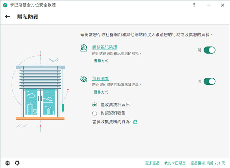Open settings with the gear icon
This screenshot has width=230, height=168.
[7, 163]
